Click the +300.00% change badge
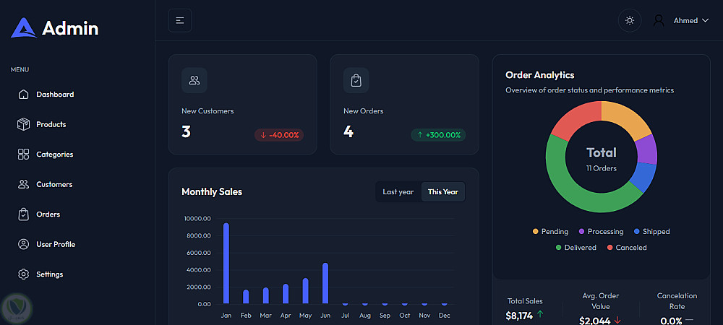This screenshot has width=723, height=325. click(439, 135)
